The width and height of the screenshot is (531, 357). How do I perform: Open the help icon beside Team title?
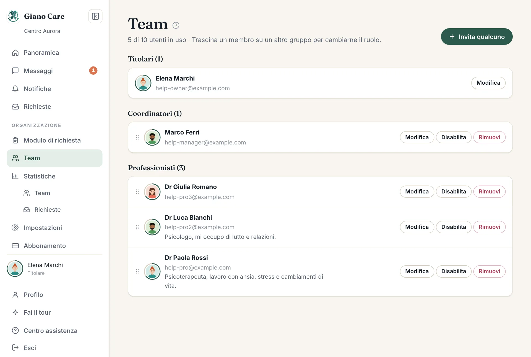coord(176,25)
